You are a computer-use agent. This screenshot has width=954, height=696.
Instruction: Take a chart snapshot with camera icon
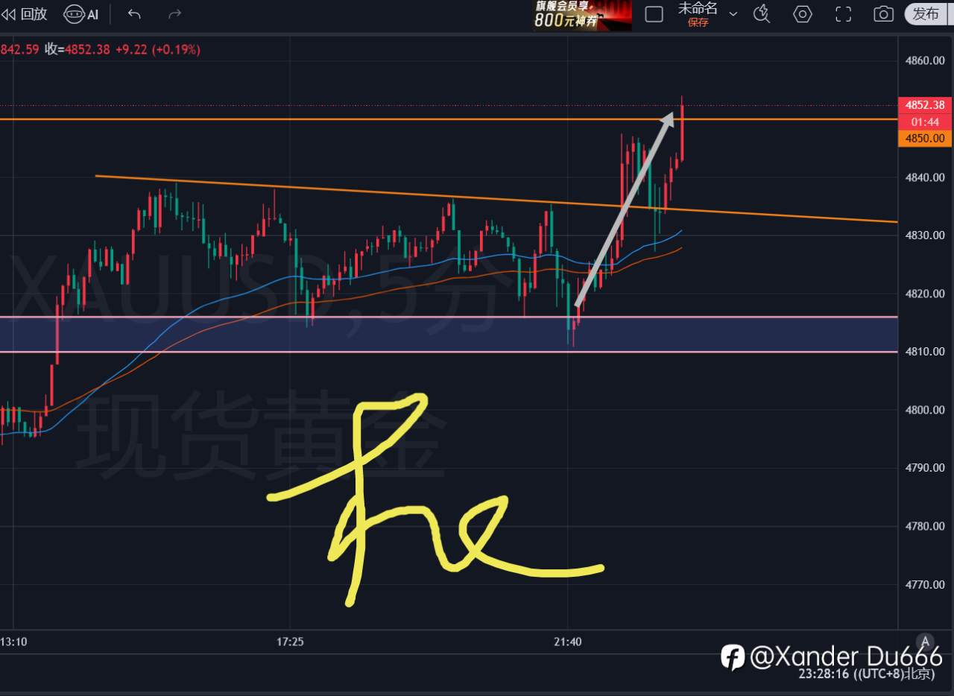coord(883,13)
